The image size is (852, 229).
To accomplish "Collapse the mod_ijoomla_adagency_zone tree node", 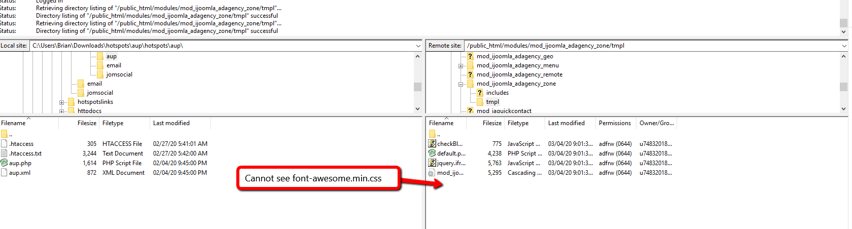I will coord(461,84).
